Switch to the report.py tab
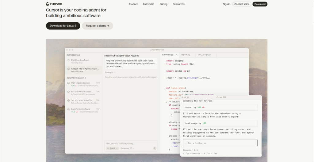 (x=186, y=55)
